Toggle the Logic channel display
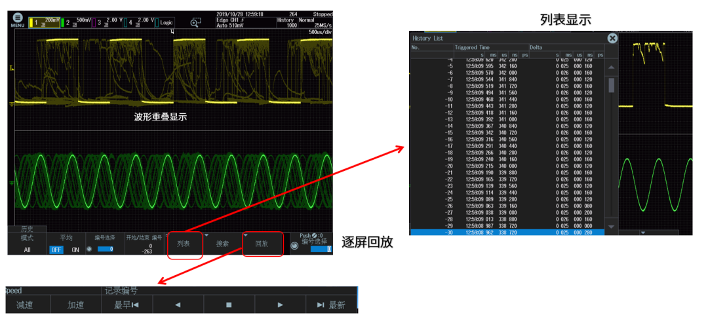Viewport: 708px width, 319px height. tap(171, 22)
